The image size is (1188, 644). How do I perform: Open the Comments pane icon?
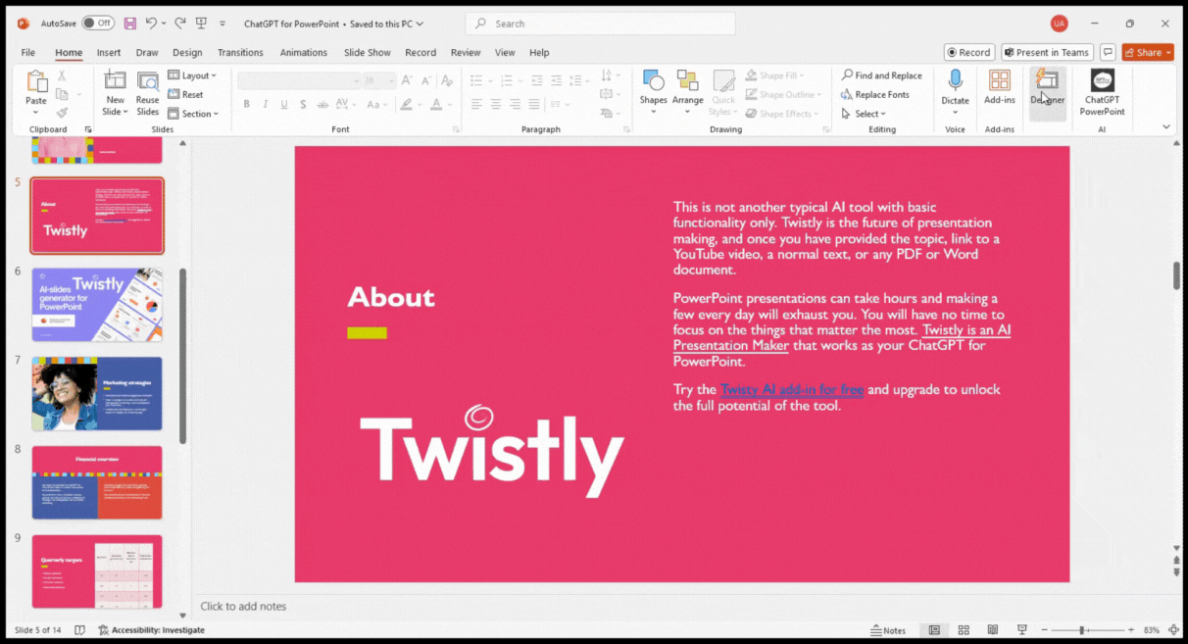1108,53
